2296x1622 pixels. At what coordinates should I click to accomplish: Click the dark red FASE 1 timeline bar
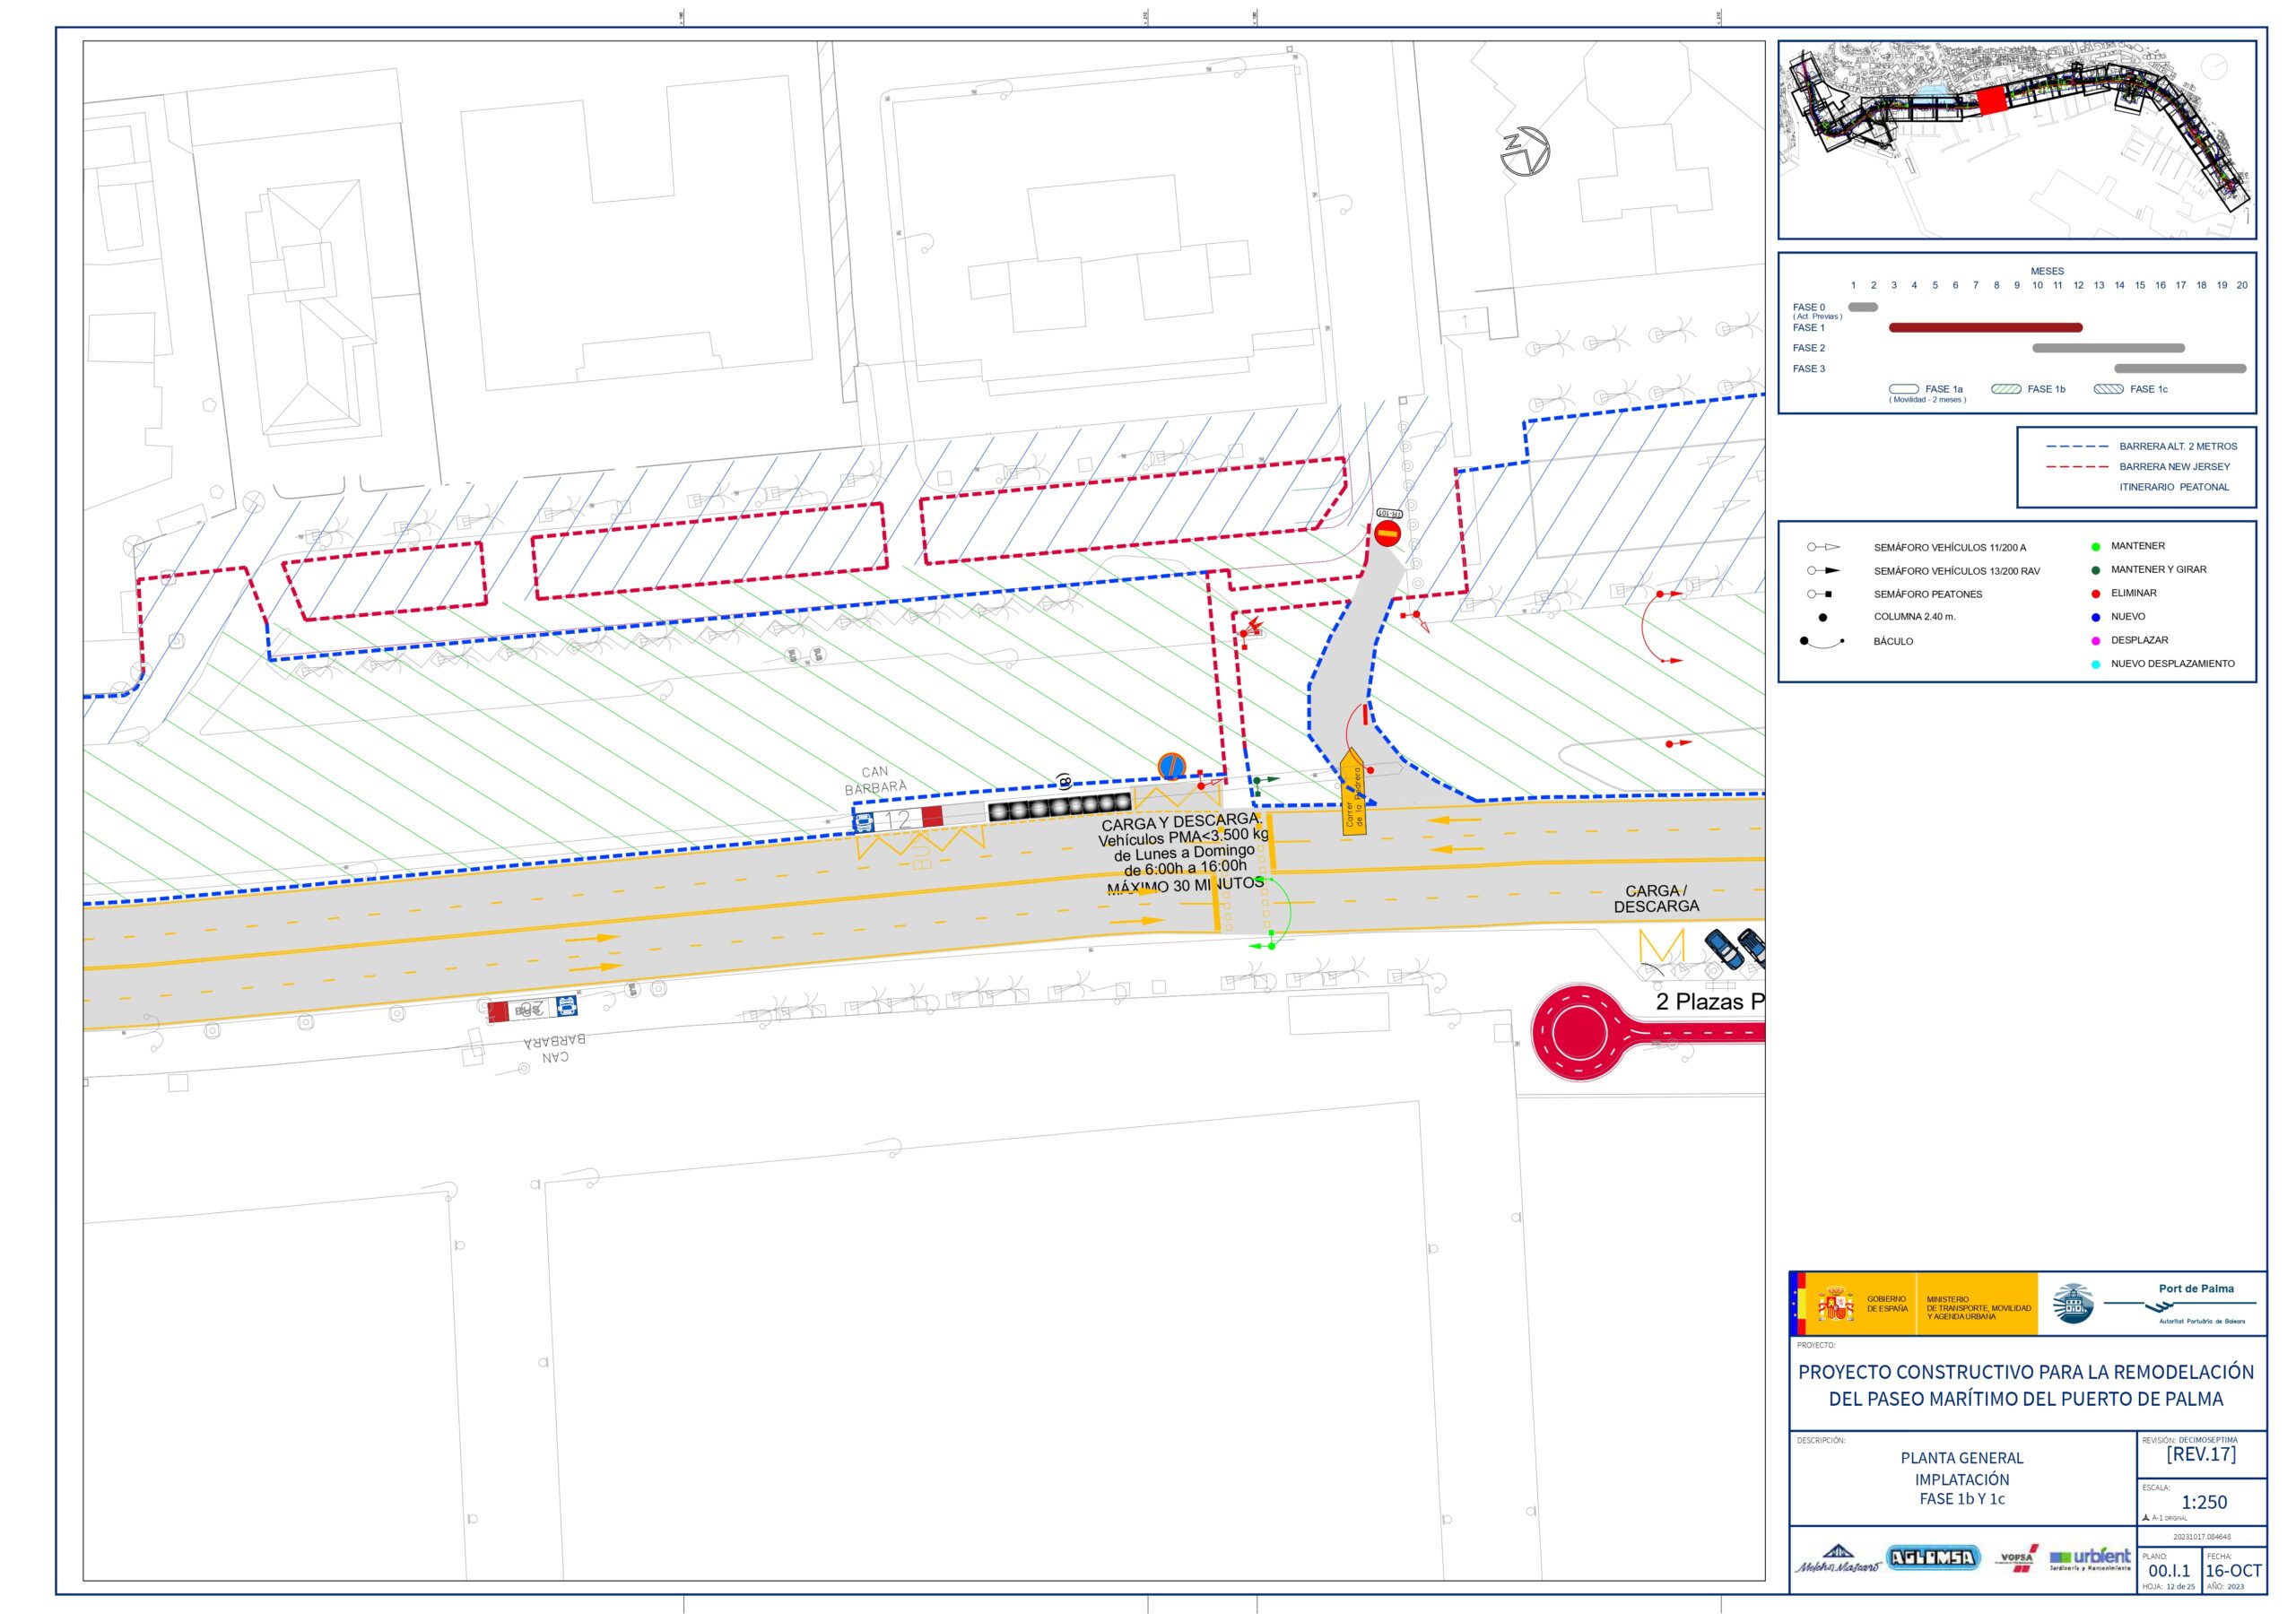coord(1985,327)
